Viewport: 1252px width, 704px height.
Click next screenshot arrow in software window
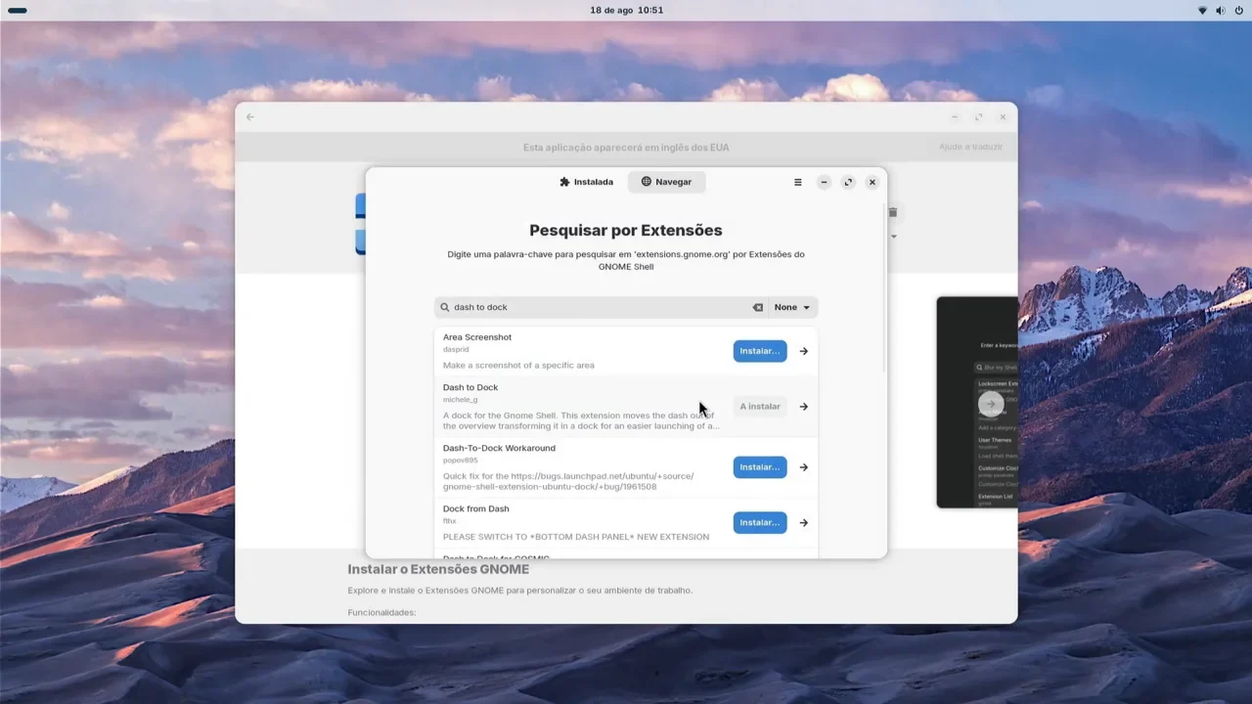tap(991, 404)
